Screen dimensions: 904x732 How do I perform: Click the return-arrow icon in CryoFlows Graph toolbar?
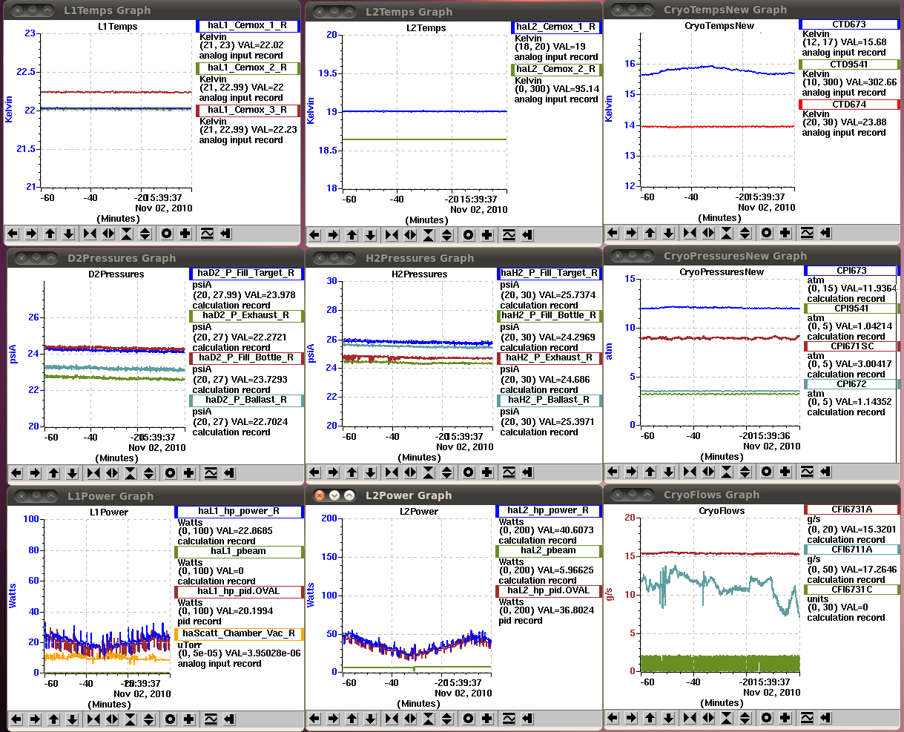point(825,718)
